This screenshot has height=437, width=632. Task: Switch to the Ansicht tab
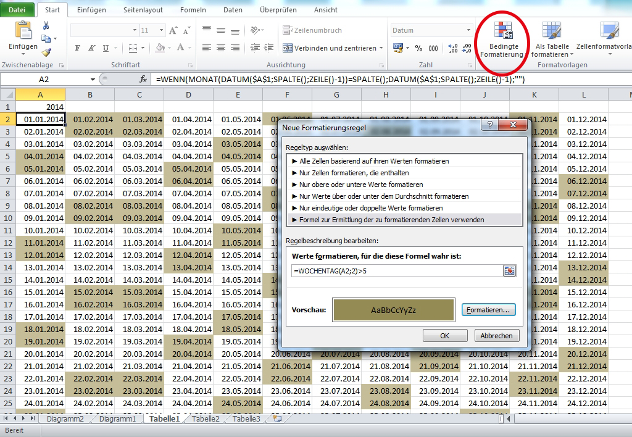[326, 10]
